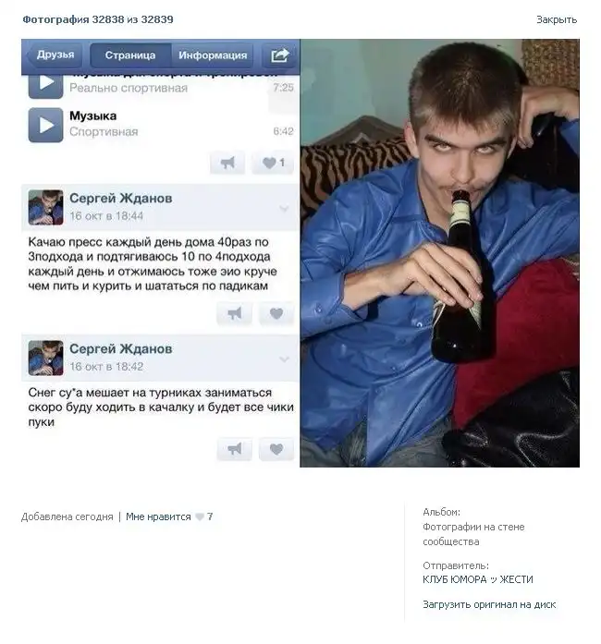Open album Фотографии на стене сообщества
601x644 pixels.
click(473, 534)
